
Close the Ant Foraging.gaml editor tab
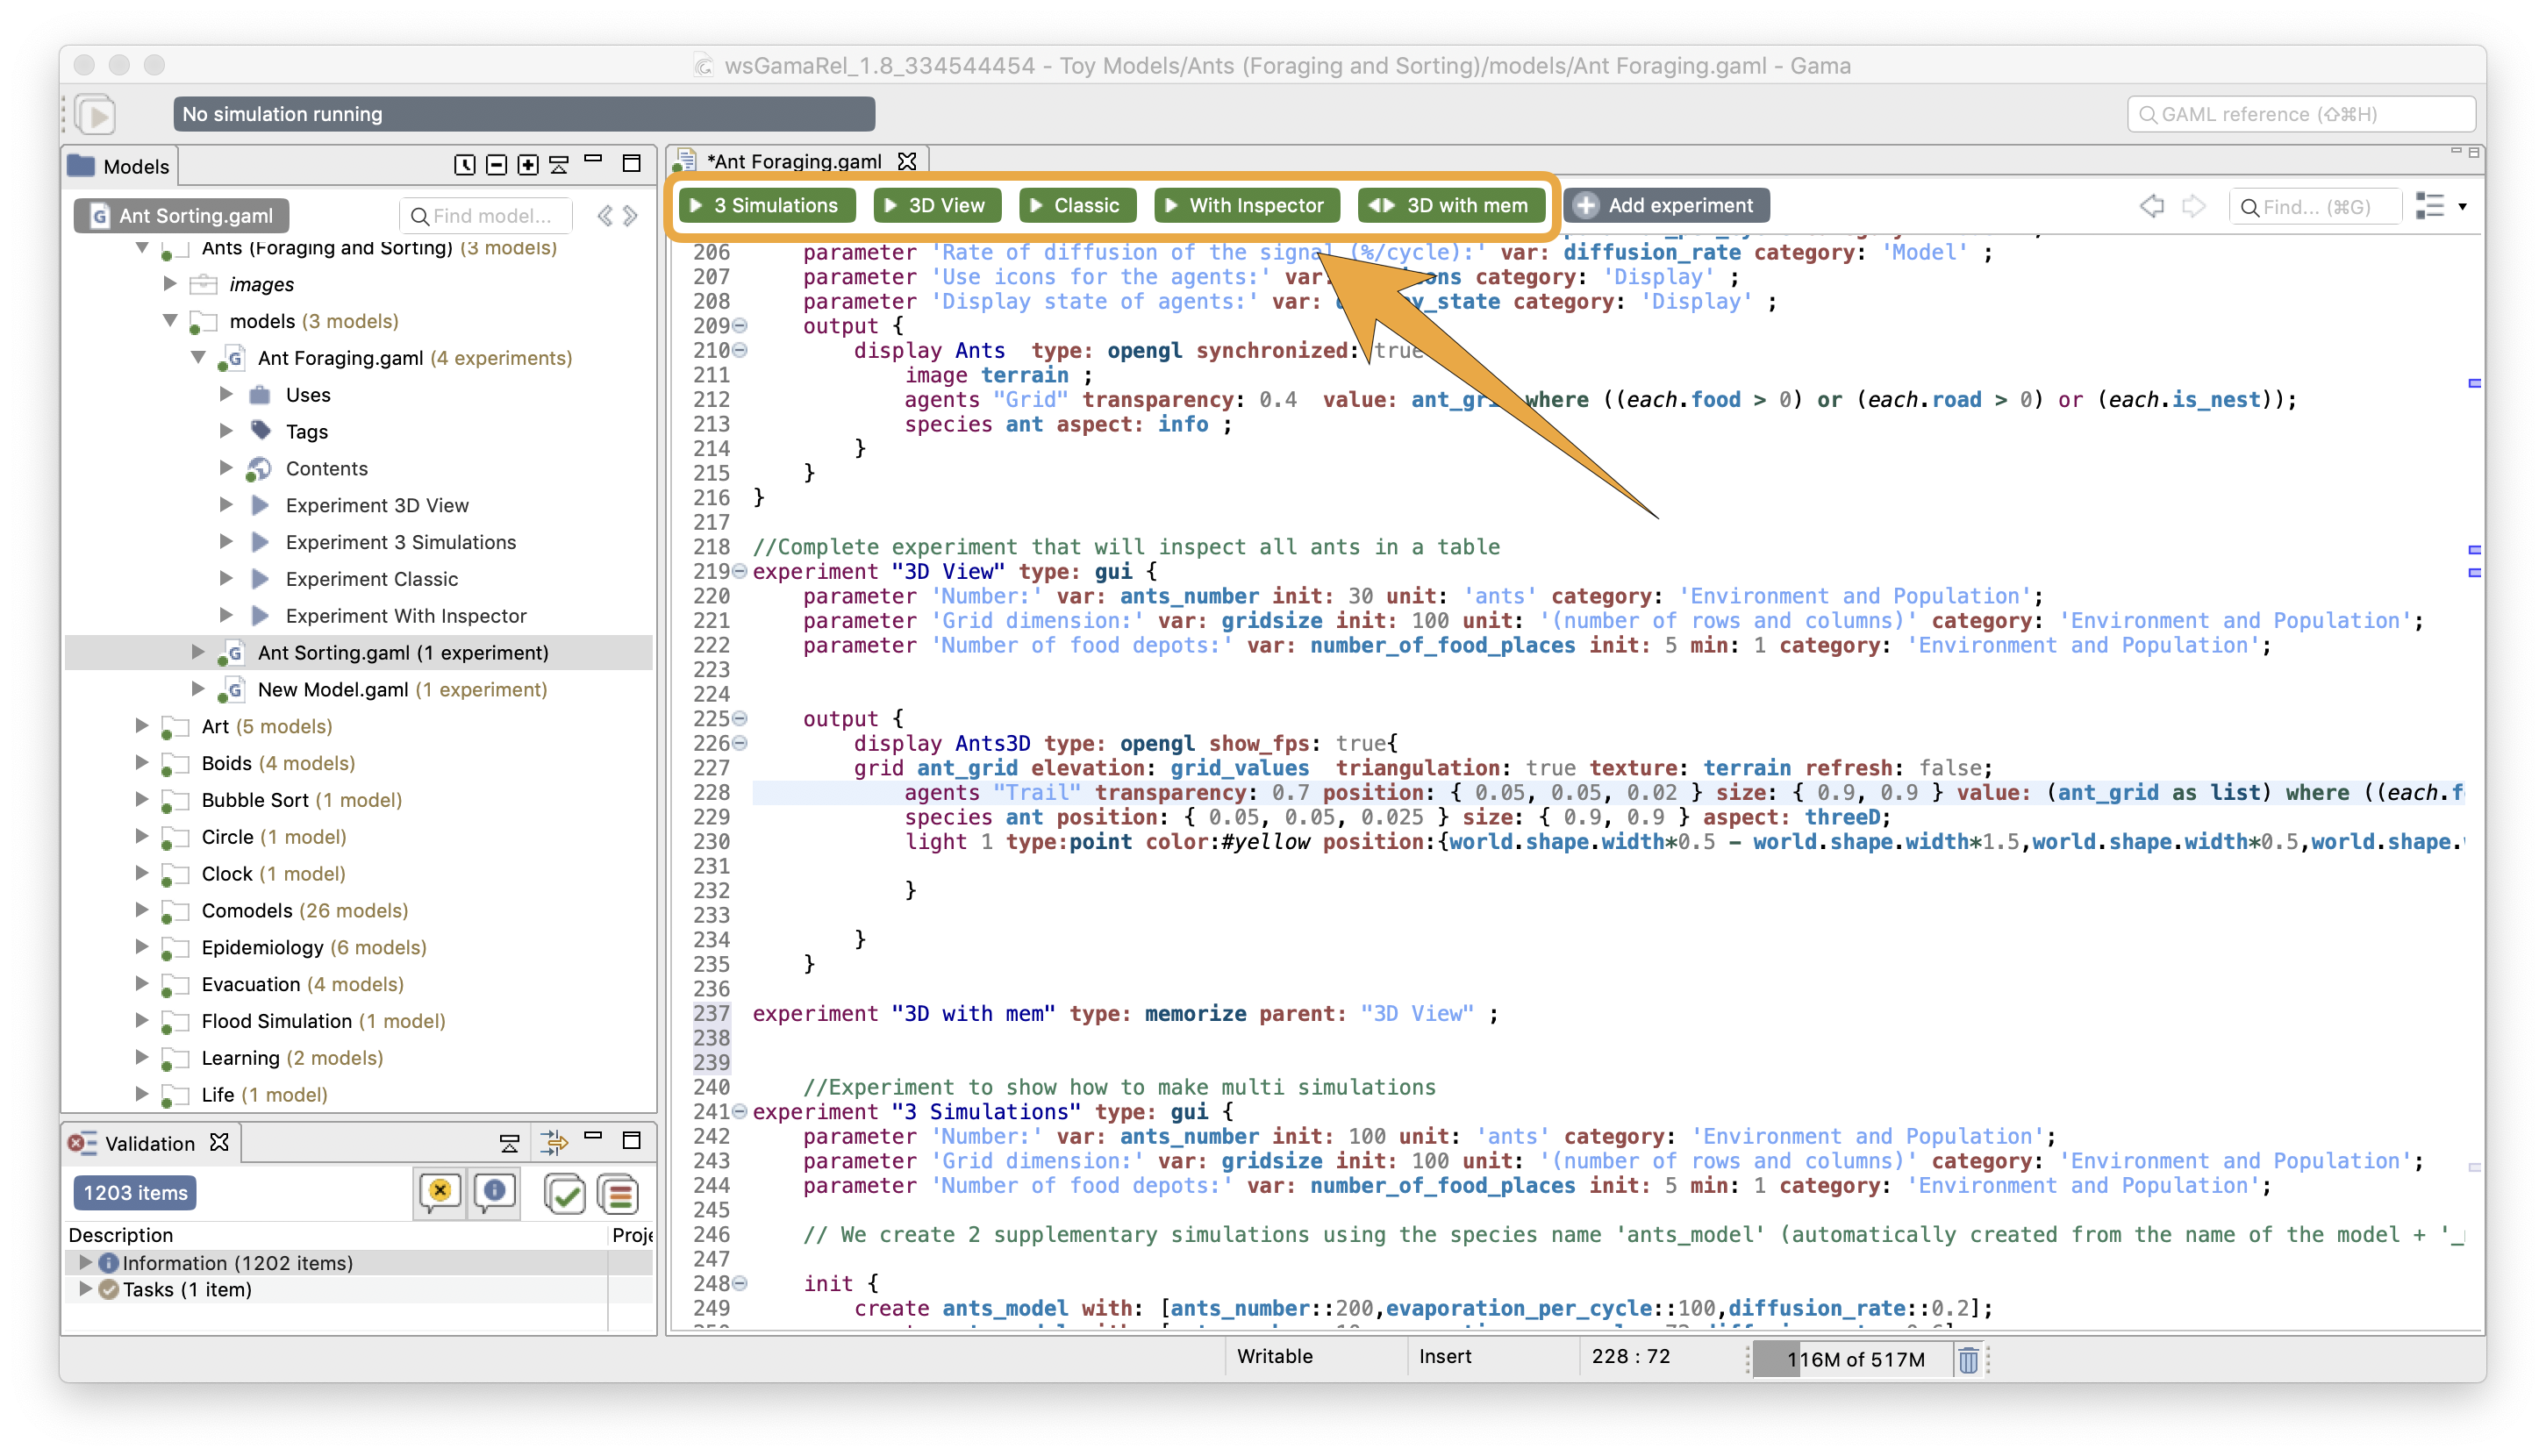click(907, 161)
